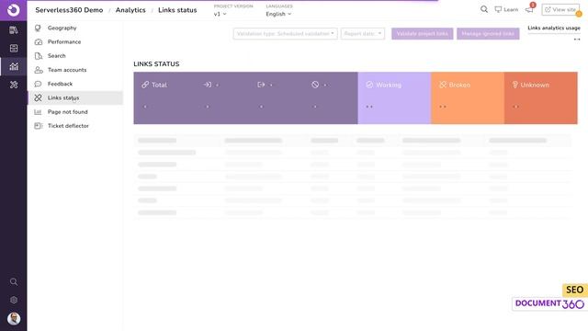Click the Serverless360 Demo breadcrumb

coord(69,10)
